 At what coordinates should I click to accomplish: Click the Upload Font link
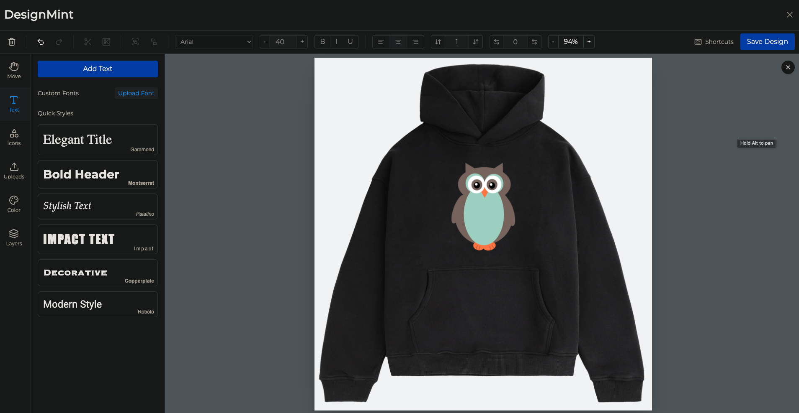pos(136,93)
